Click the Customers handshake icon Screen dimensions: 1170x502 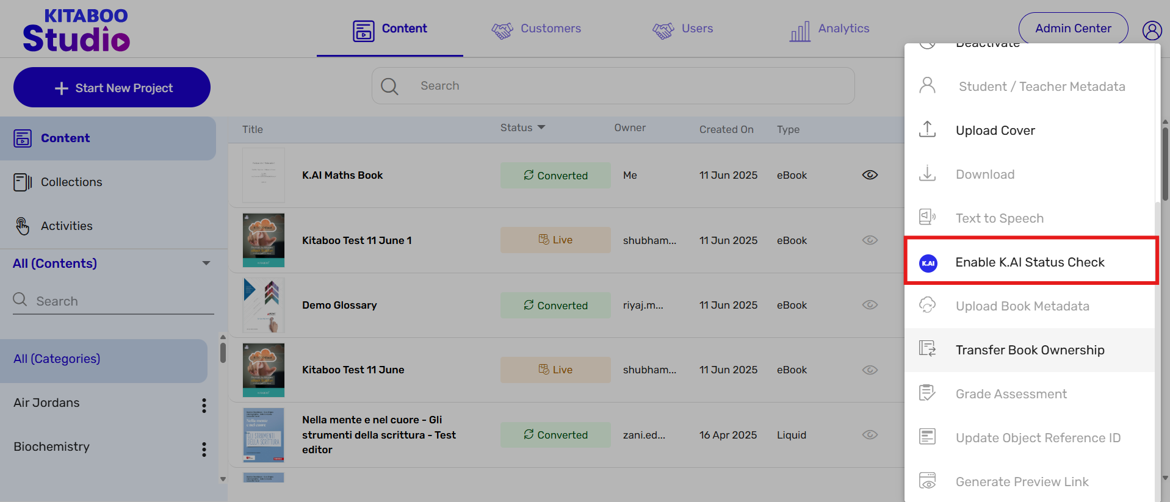click(502, 30)
